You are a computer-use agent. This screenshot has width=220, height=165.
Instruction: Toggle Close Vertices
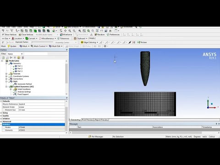point(26,34)
